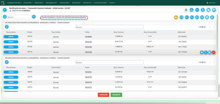This screenshot has height=104, width=220.
Task: Click the copy documents icon in header
Action: click(x=208, y=10)
